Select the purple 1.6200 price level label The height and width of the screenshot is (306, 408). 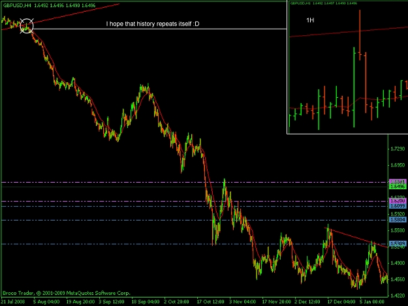[398, 201]
